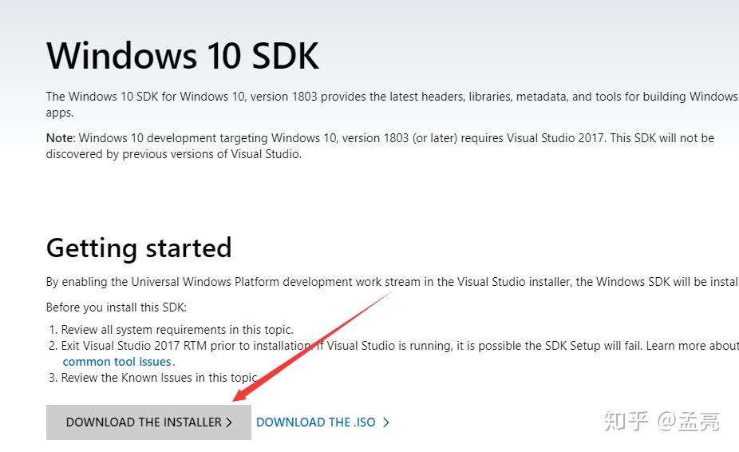Click the @孟亮 author watermark
The width and height of the screenshot is (739, 452).
[688, 421]
